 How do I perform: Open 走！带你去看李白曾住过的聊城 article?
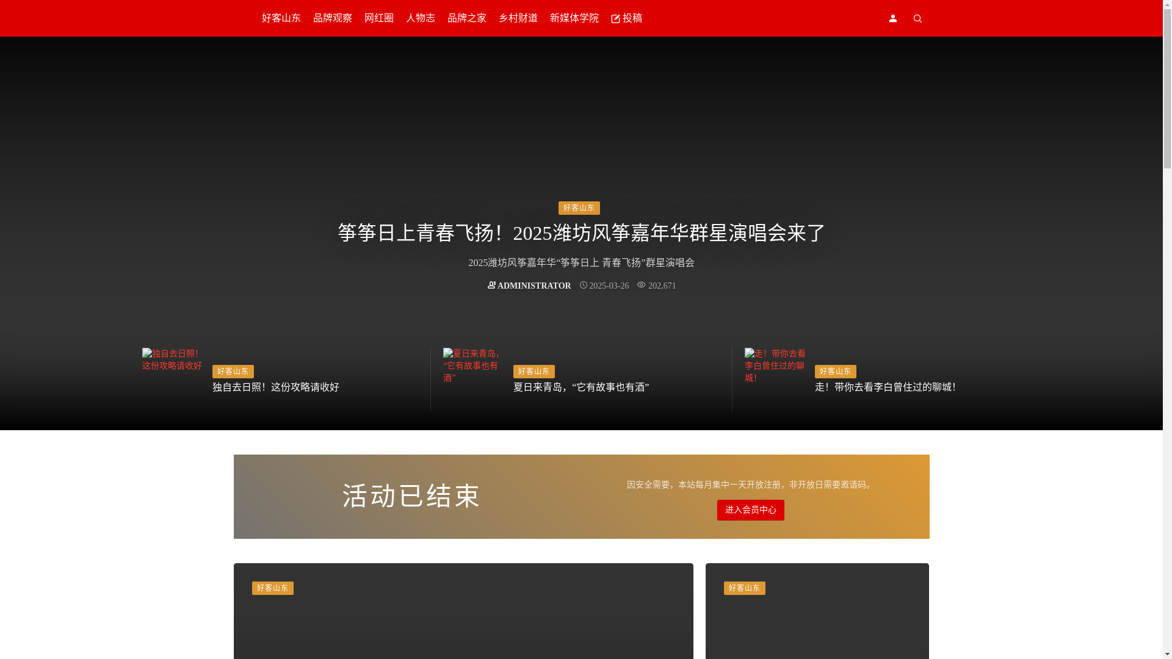point(885,387)
